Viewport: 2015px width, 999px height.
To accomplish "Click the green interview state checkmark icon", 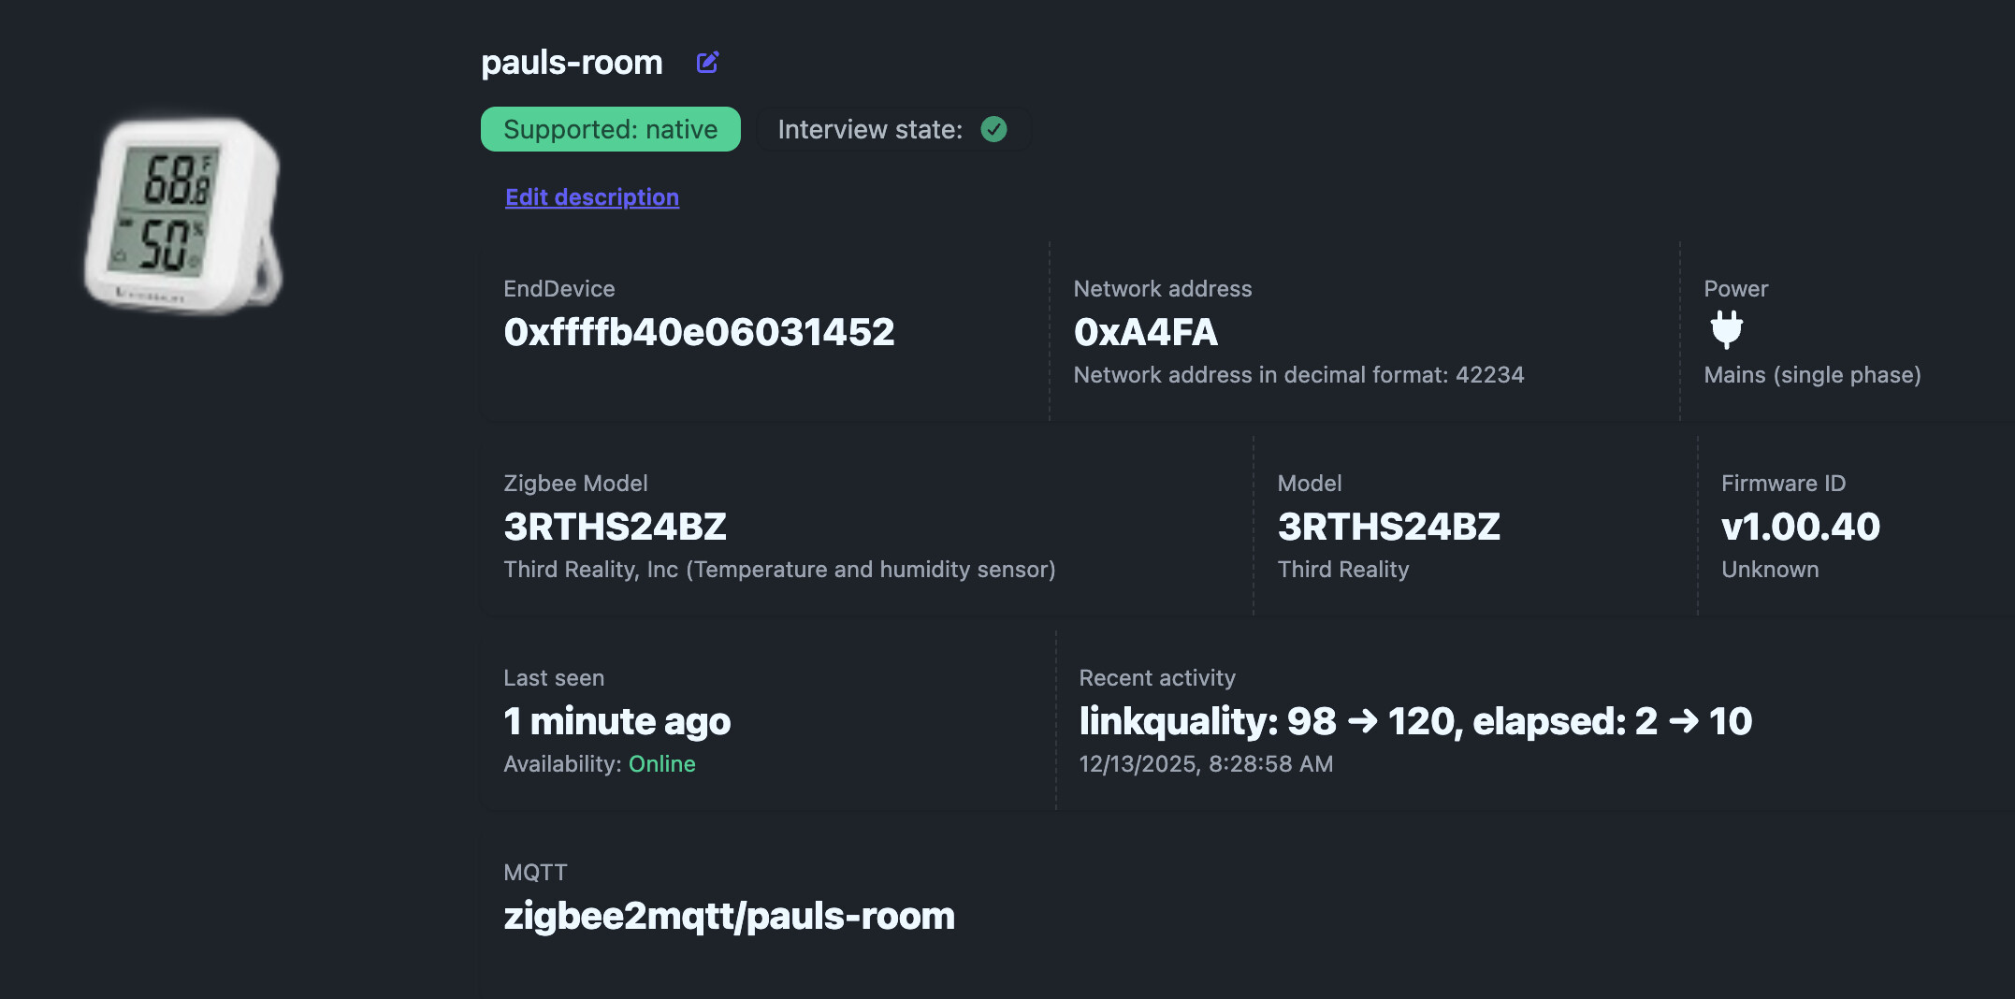I will (x=993, y=129).
